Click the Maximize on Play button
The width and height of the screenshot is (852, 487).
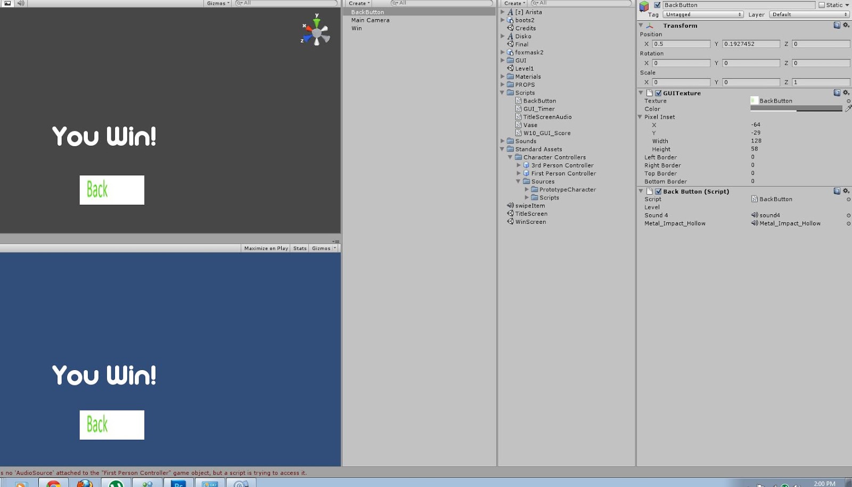(x=265, y=248)
